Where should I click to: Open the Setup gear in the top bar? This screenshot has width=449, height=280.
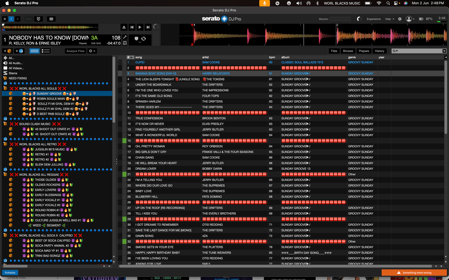400,19
